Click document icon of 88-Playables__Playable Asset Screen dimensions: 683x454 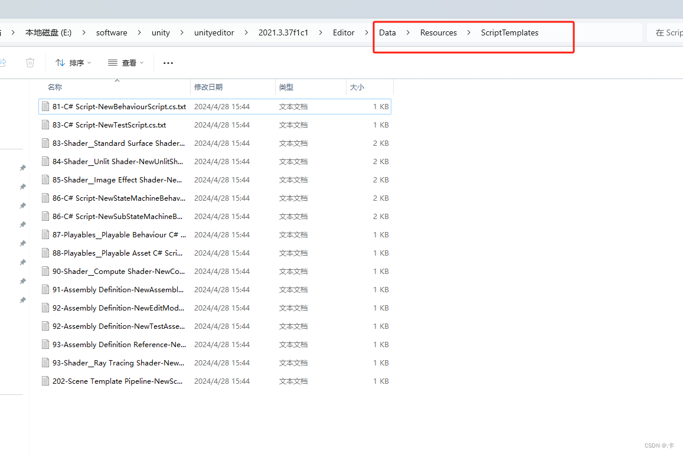[45, 253]
